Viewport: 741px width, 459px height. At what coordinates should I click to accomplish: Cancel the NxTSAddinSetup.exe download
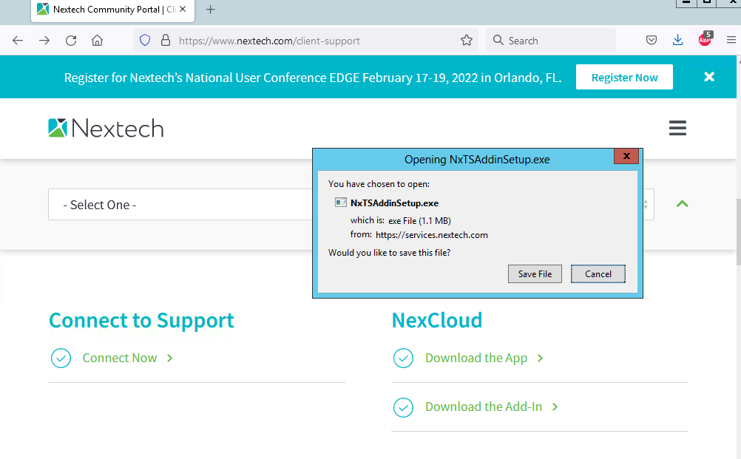point(598,273)
